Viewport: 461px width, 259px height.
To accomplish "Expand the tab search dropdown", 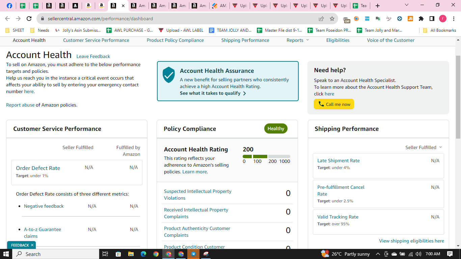I will pyautogui.click(x=407, y=5).
